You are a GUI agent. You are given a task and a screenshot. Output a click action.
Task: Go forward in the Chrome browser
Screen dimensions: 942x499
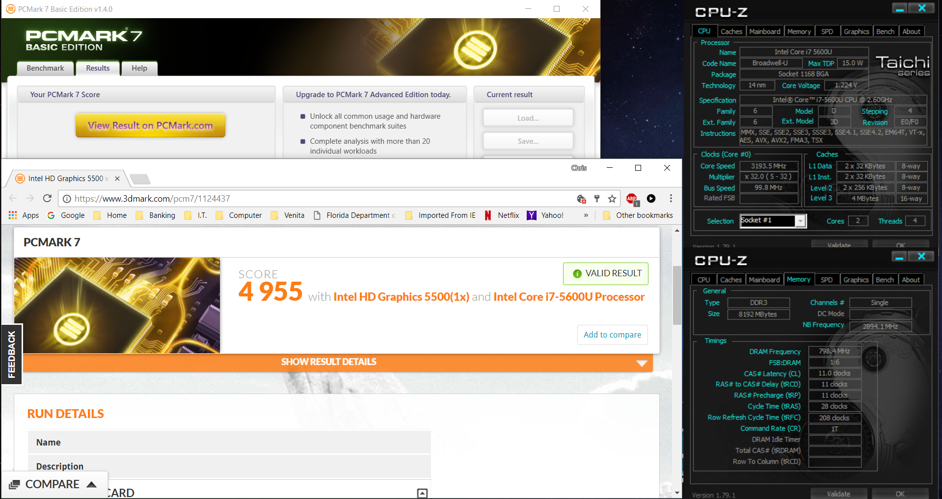click(30, 198)
